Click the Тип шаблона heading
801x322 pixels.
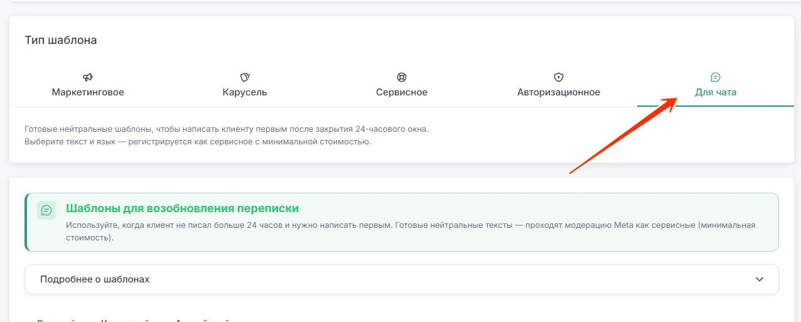(x=61, y=40)
